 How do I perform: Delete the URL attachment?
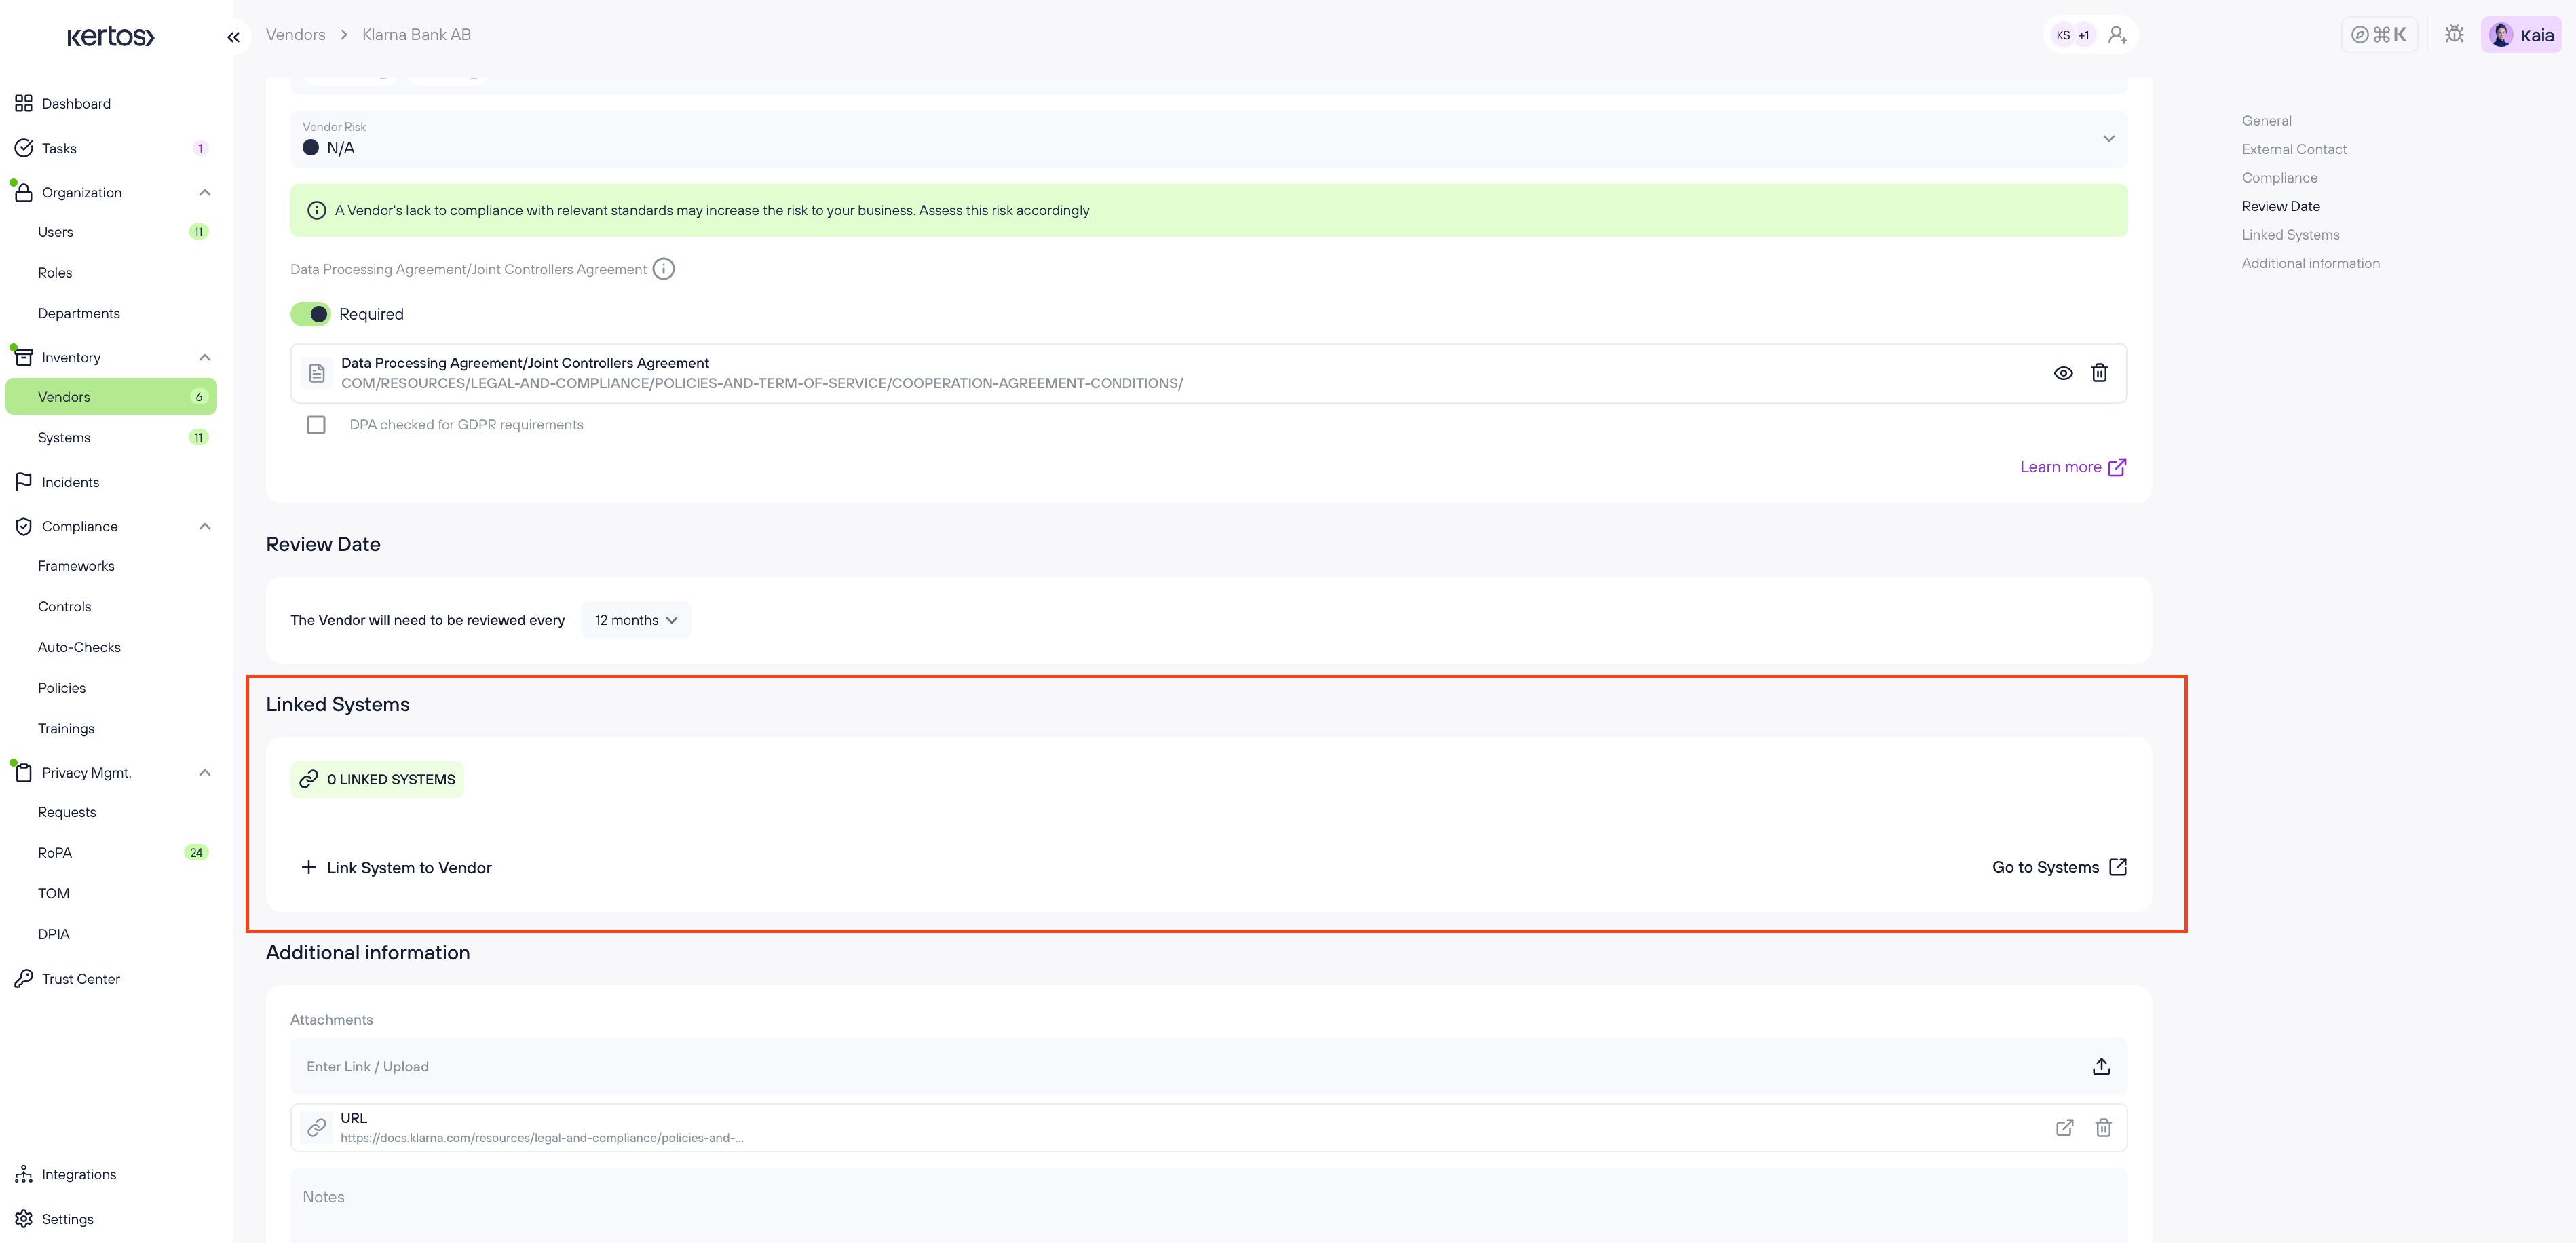point(2103,1128)
